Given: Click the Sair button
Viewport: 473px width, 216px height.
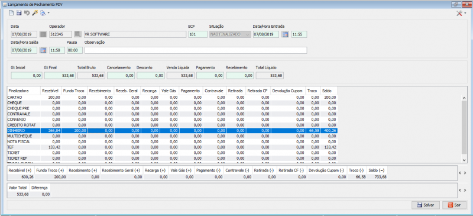Looking at the screenshot, I should point(454,205).
